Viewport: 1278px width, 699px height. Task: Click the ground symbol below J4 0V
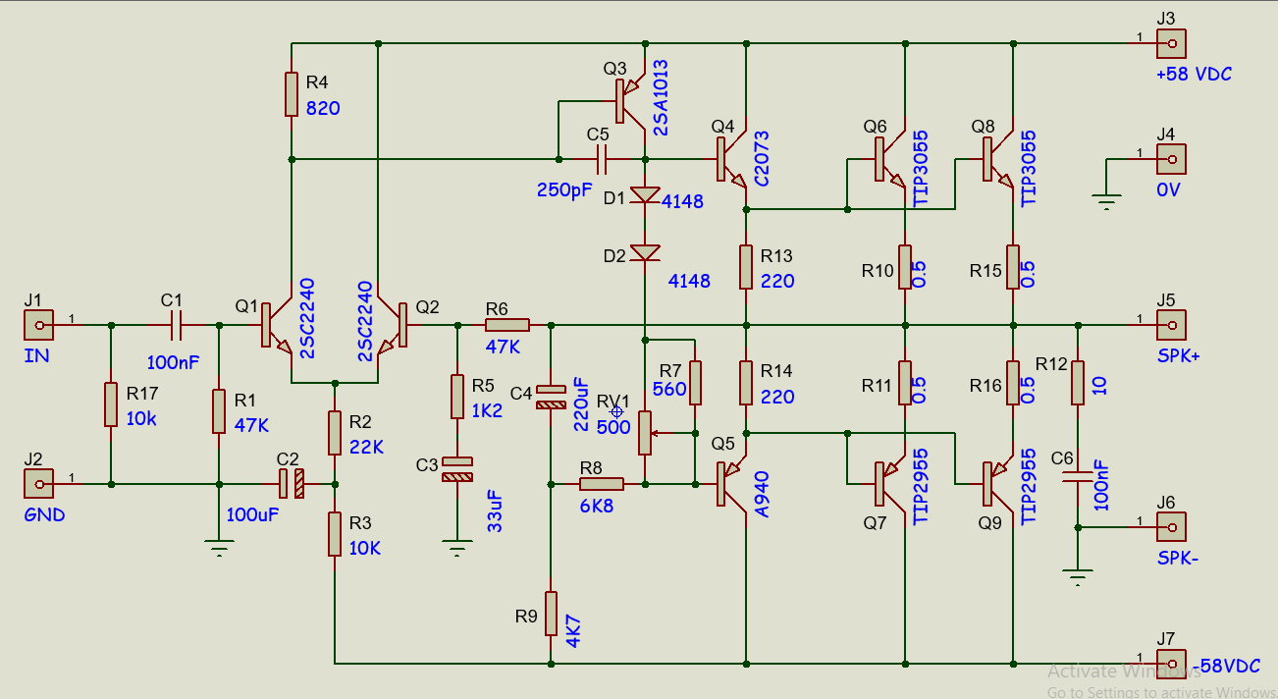point(1107,202)
